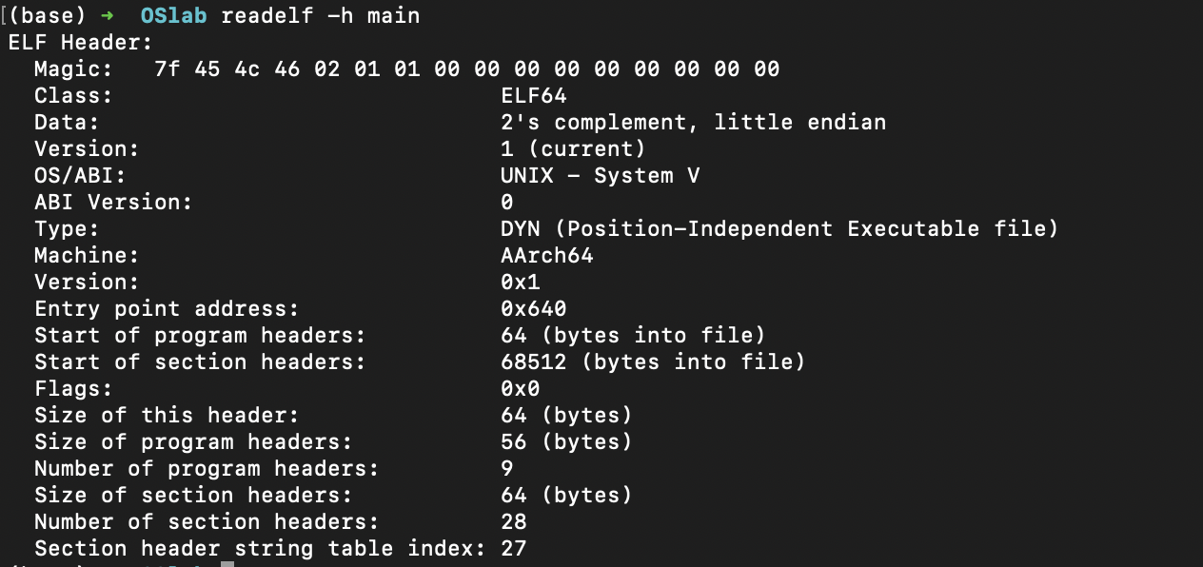Screen dimensions: 1203x567
Task: Click the Size of program headers label
Action: (193, 442)
